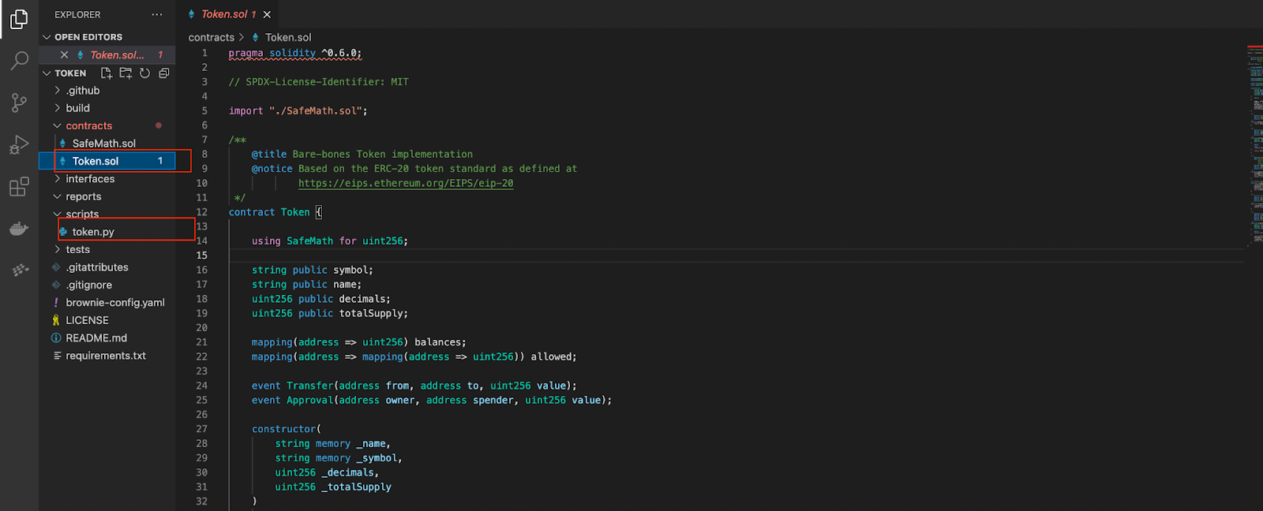Expand the .github folder

click(83, 91)
